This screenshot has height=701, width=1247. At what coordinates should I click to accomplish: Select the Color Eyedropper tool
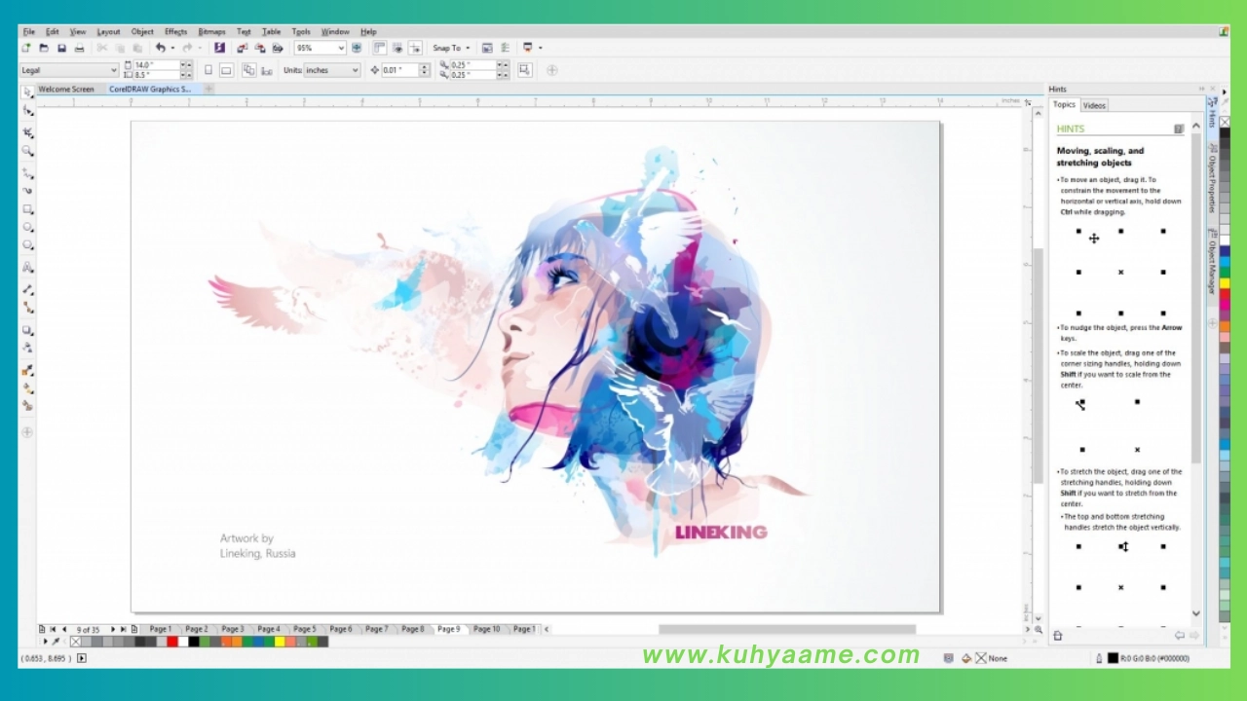click(x=27, y=370)
